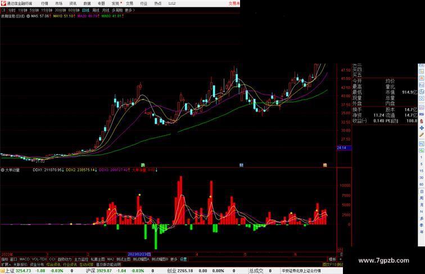
Task: Open the 行情 menu
Action: click(x=44, y=3)
